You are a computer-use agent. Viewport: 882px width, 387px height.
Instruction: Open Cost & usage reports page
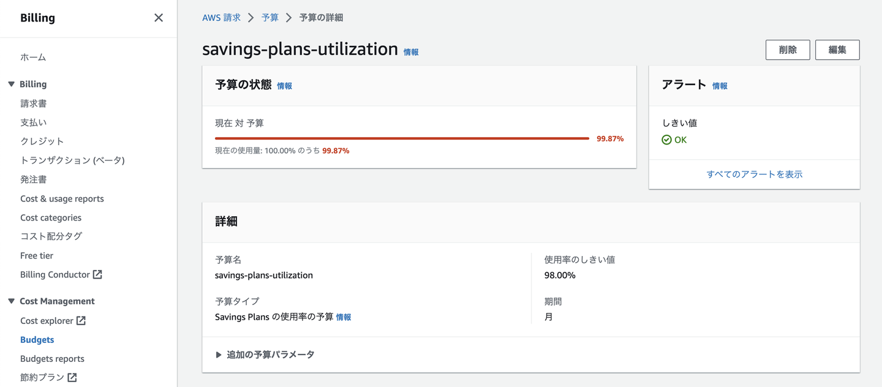(x=62, y=199)
